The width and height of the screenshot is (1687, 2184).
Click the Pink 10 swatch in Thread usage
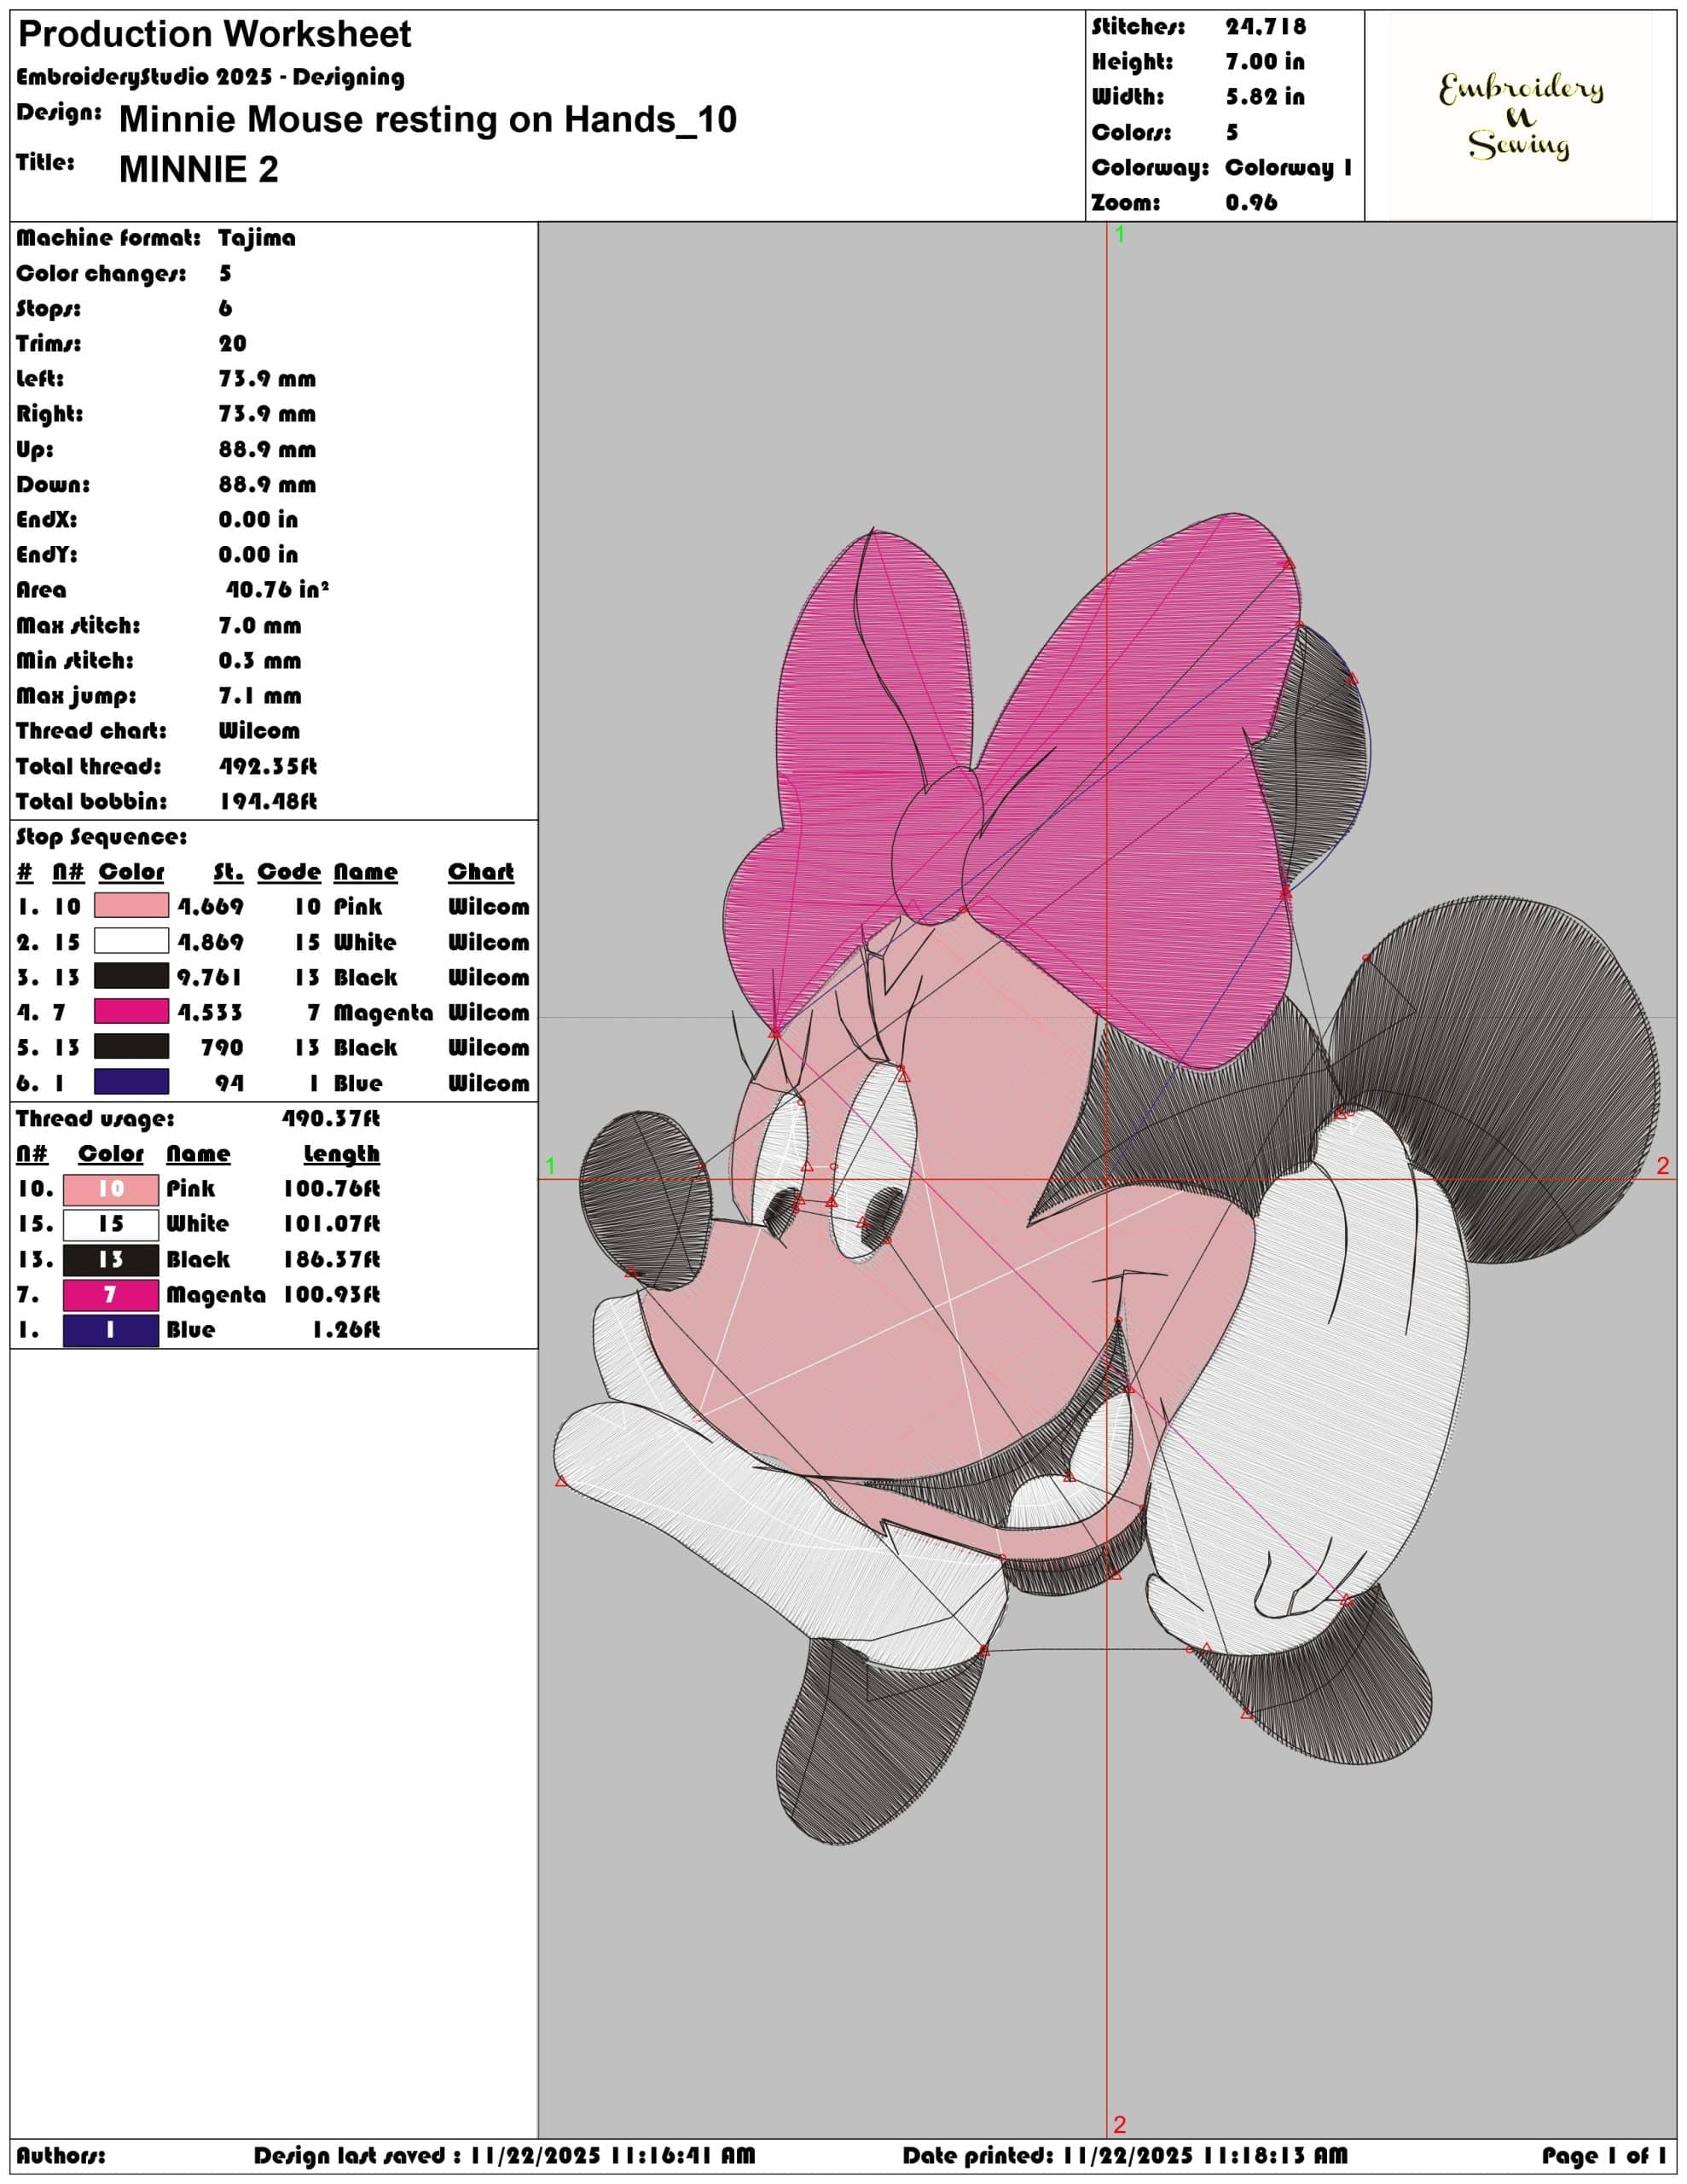click(x=111, y=1189)
